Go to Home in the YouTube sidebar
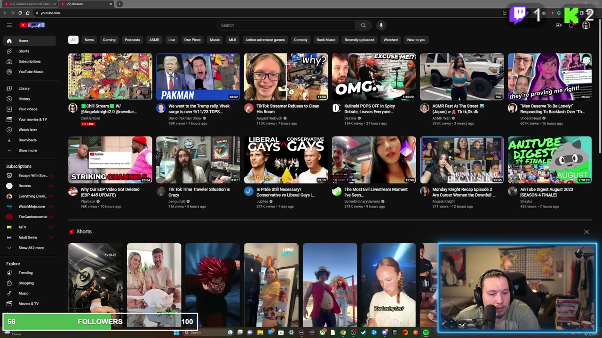Viewport: 602px width, 338px height. (x=29, y=41)
